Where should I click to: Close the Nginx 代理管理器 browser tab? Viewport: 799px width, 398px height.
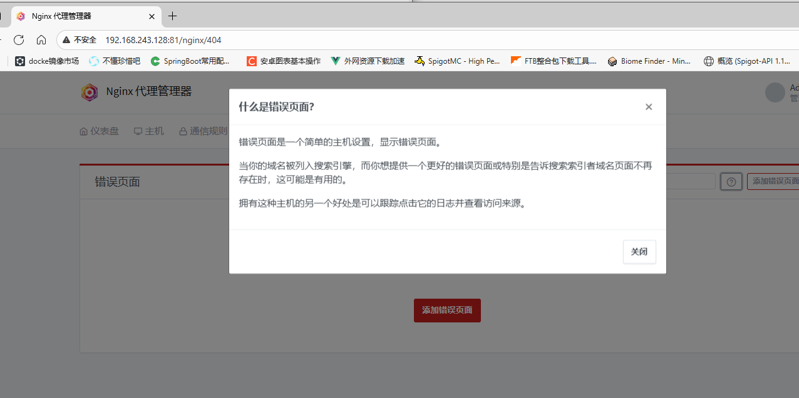coord(152,16)
